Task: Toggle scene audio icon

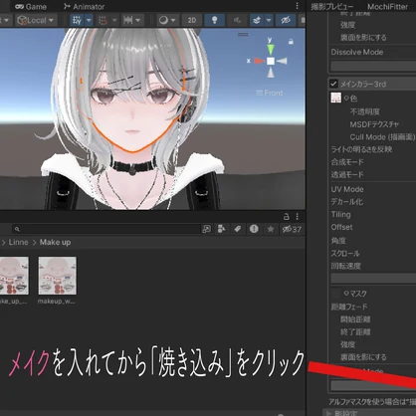Action: click(x=237, y=20)
